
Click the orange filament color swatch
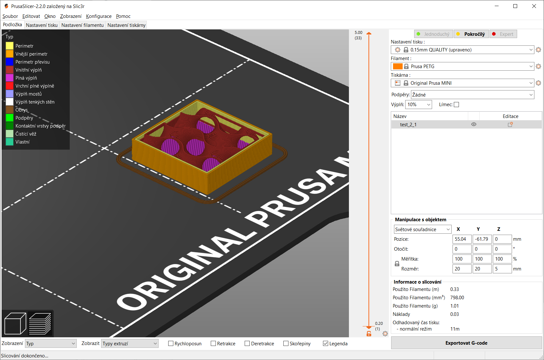click(x=398, y=67)
